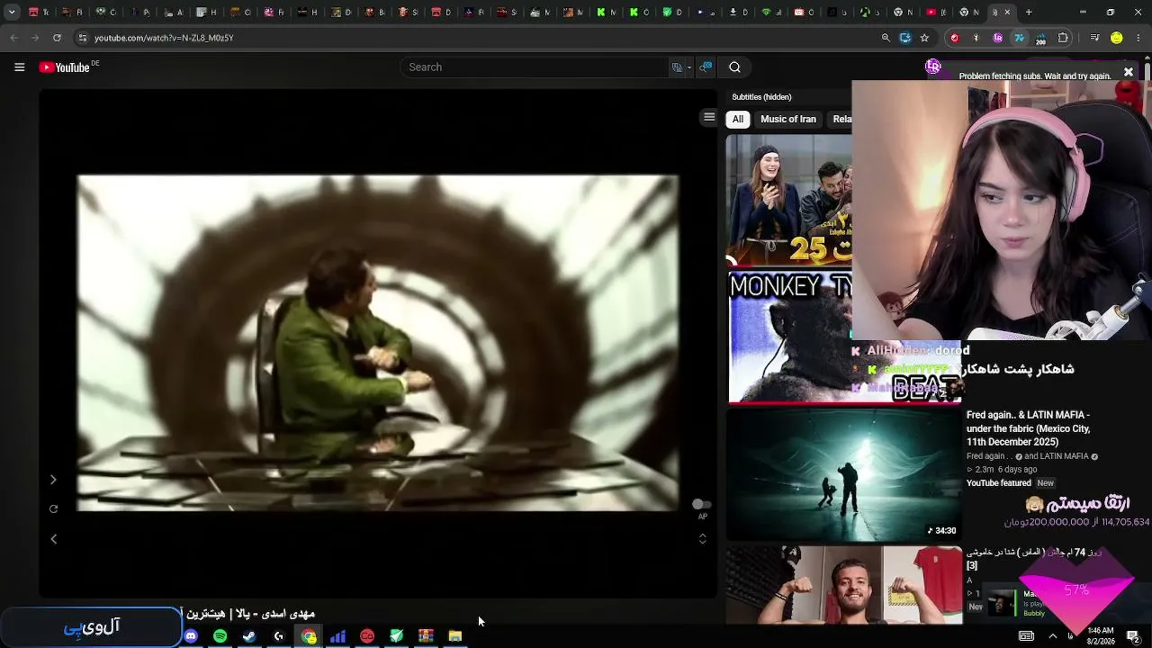Screen dimensions: 1152x648
Task: Open Logitech G HUB from the taskbar
Action: 279,636
